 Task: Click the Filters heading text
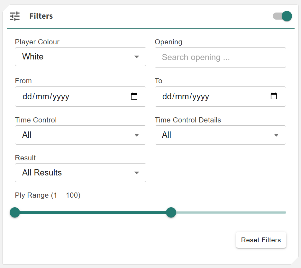pos(41,16)
